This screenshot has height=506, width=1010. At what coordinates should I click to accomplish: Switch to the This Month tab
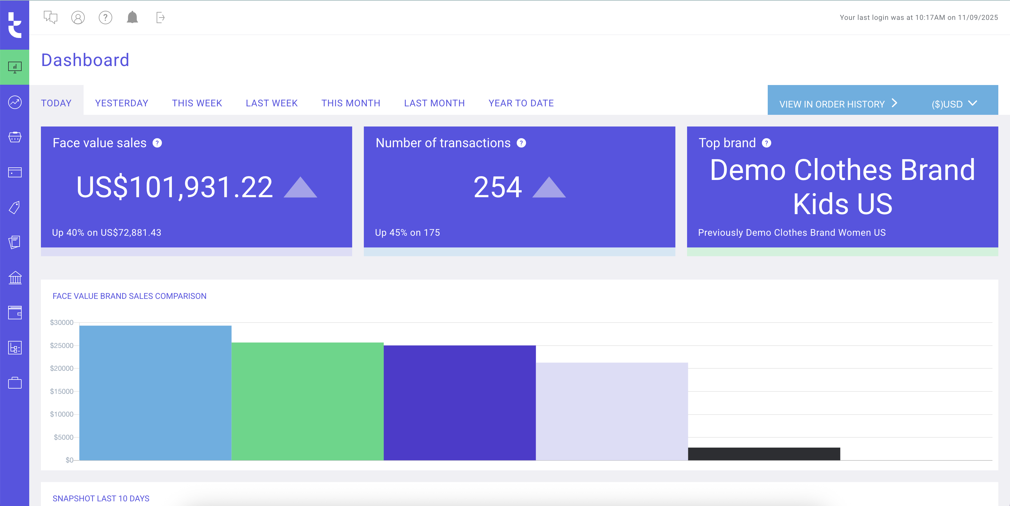click(350, 103)
